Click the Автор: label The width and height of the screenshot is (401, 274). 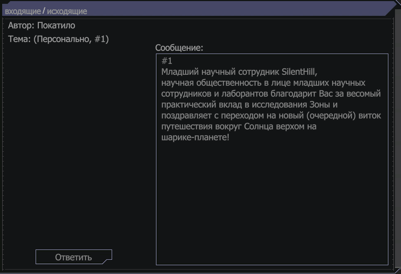[21, 26]
